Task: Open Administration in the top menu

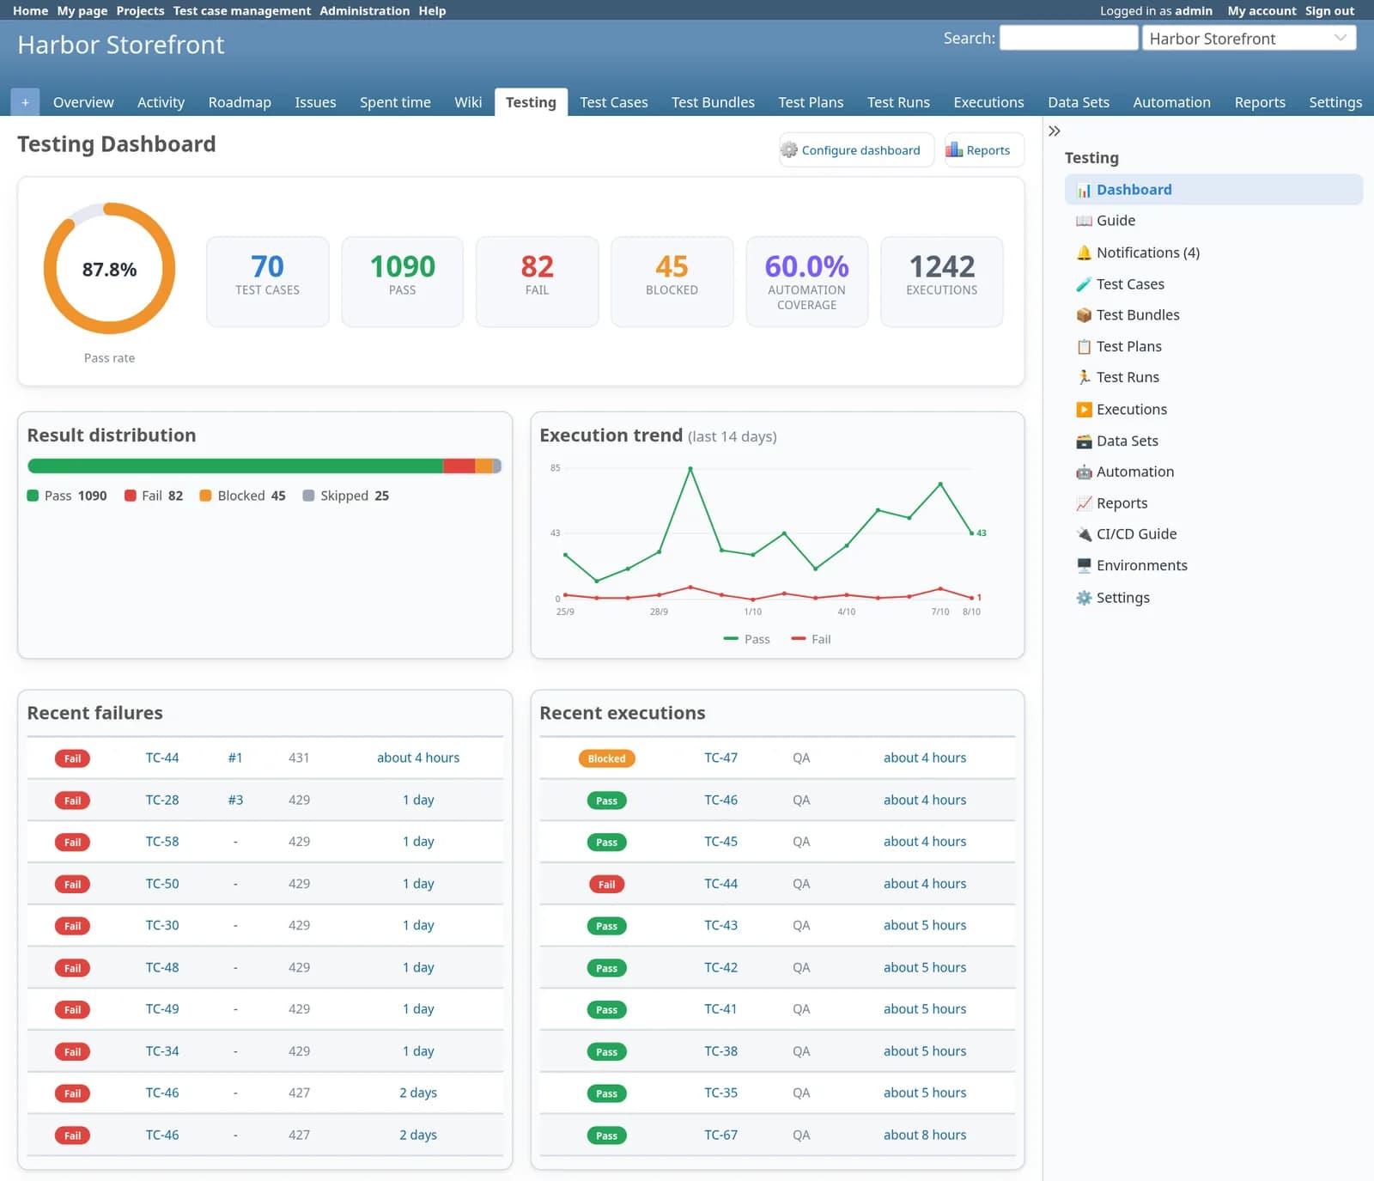Action: tap(364, 10)
